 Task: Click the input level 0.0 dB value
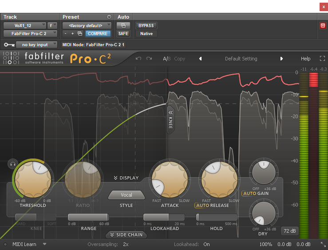pyautogui.click(x=285, y=244)
